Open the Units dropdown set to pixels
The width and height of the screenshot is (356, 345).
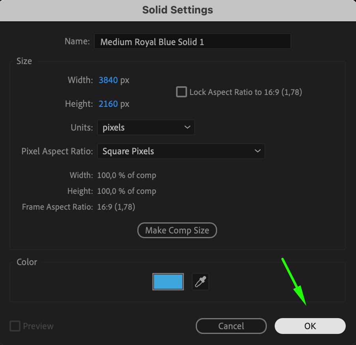coord(146,127)
